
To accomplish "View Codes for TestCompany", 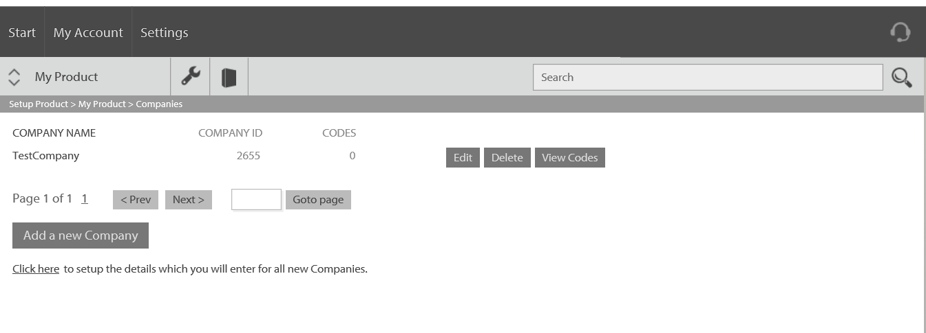I will point(570,157).
